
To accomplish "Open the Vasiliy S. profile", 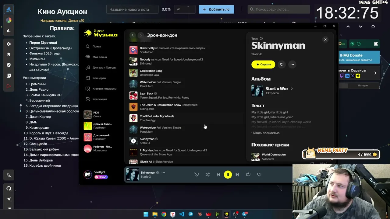I will pos(96,175).
